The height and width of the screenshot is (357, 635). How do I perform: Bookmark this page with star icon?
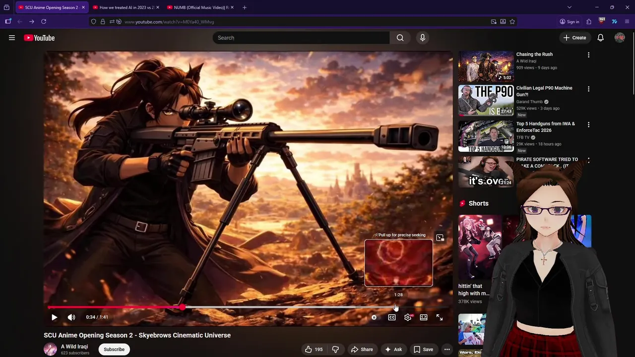pyautogui.click(x=512, y=22)
